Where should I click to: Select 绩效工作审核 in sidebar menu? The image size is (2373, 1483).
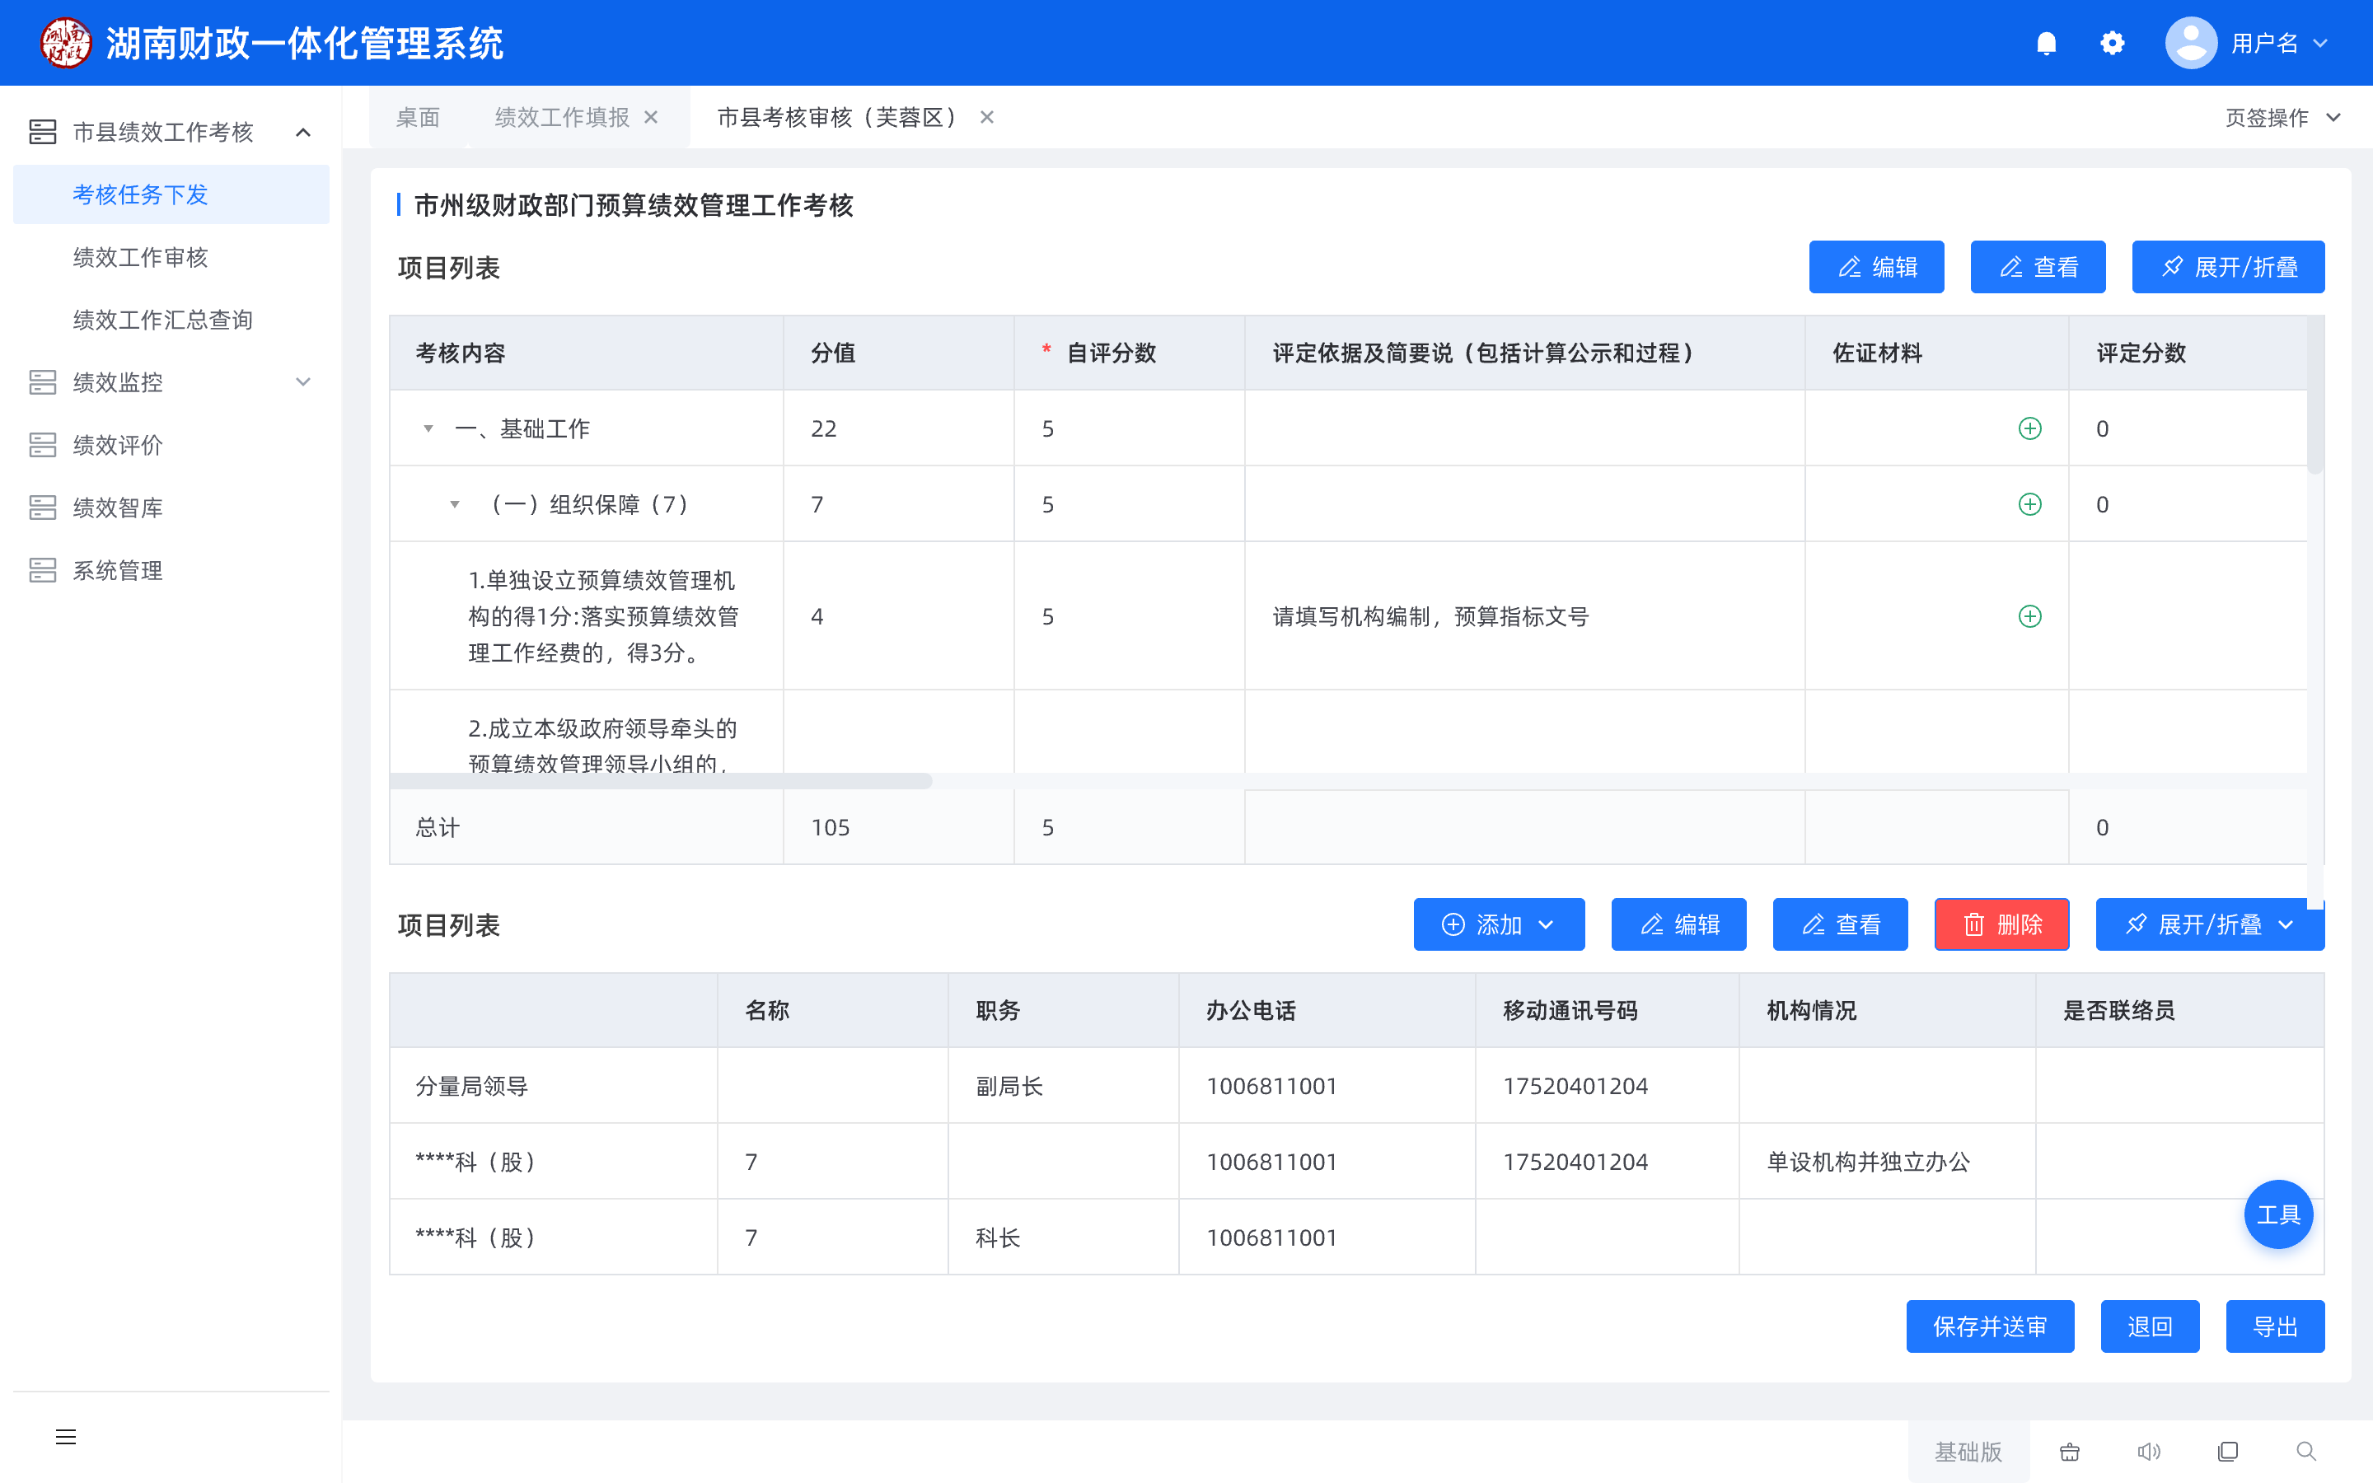coord(140,257)
